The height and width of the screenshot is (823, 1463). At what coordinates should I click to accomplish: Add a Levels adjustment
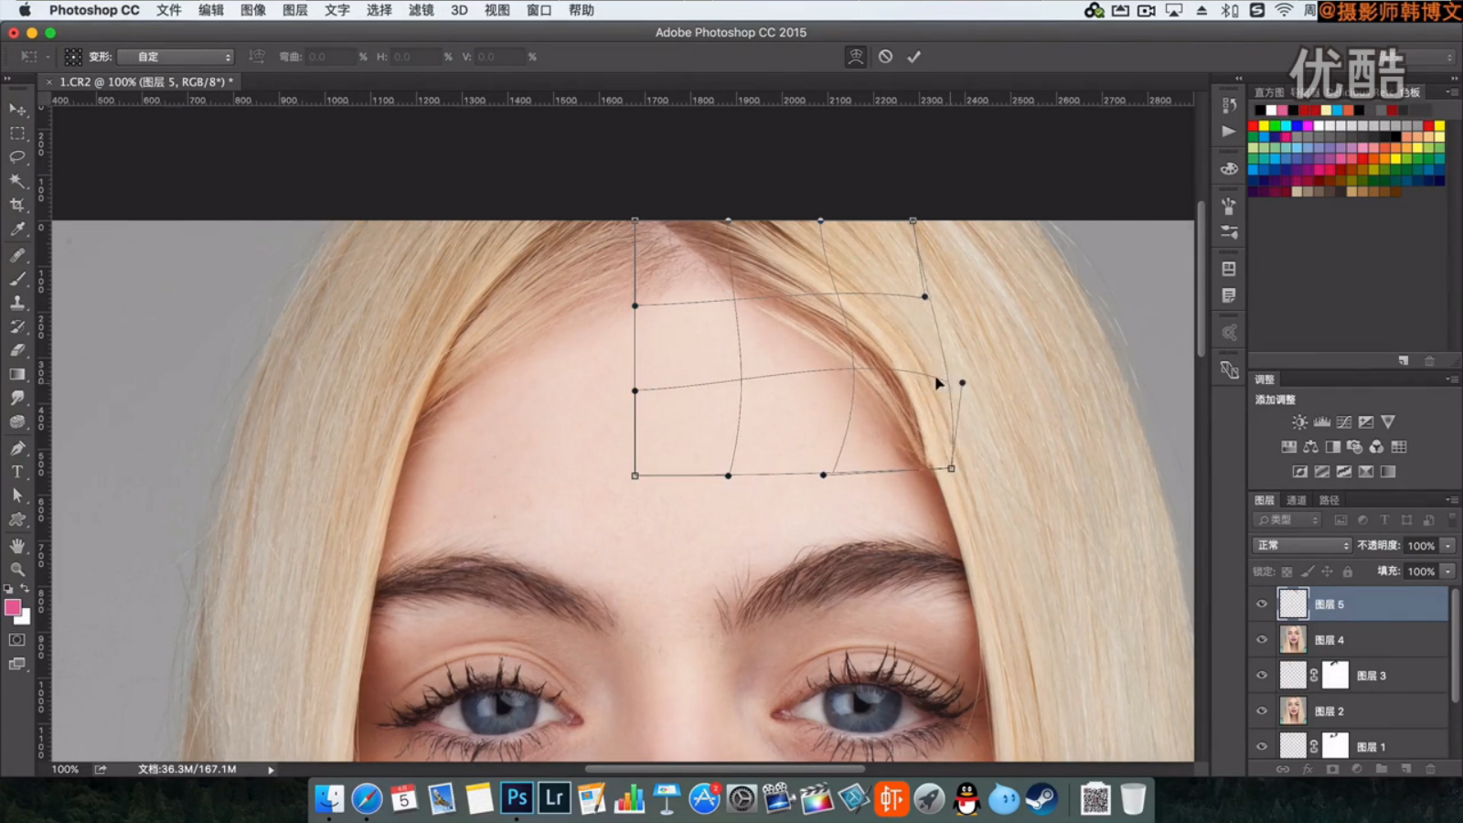[x=1322, y=422]
